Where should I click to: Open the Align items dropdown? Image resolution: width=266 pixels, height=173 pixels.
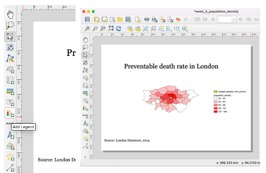click(x=169, y=29)
